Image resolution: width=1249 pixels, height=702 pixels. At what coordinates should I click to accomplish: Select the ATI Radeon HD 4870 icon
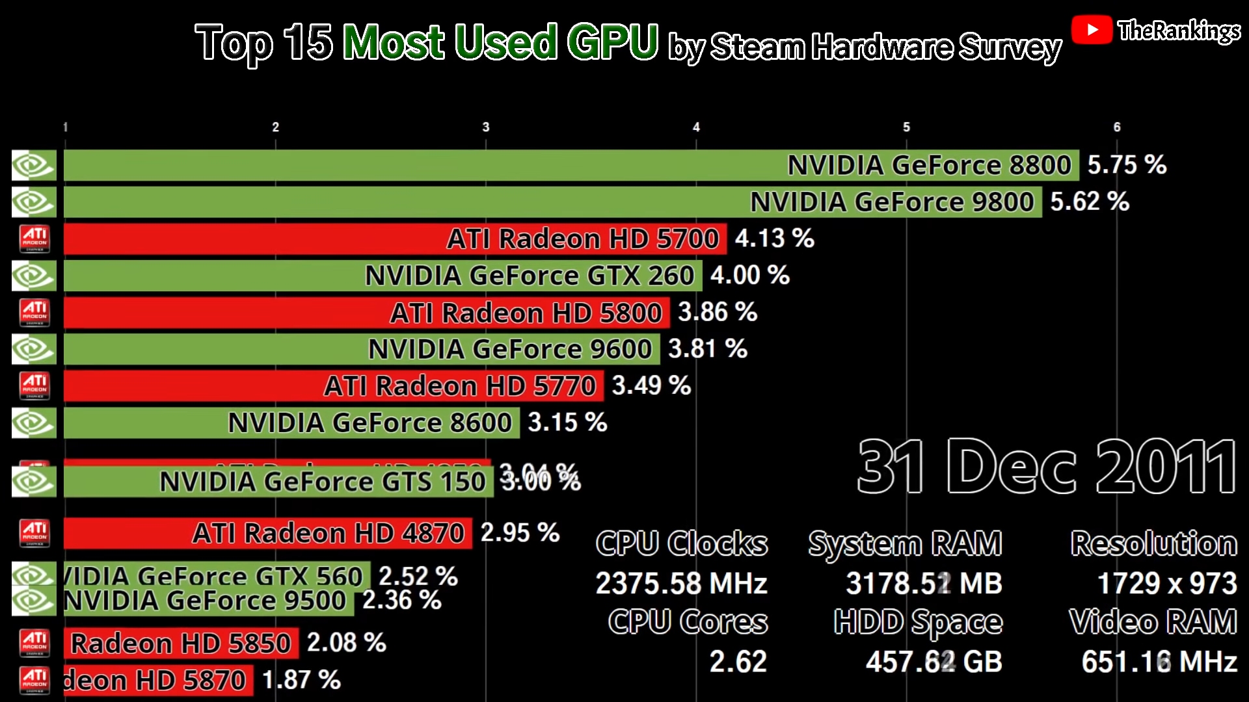[34, 533]
